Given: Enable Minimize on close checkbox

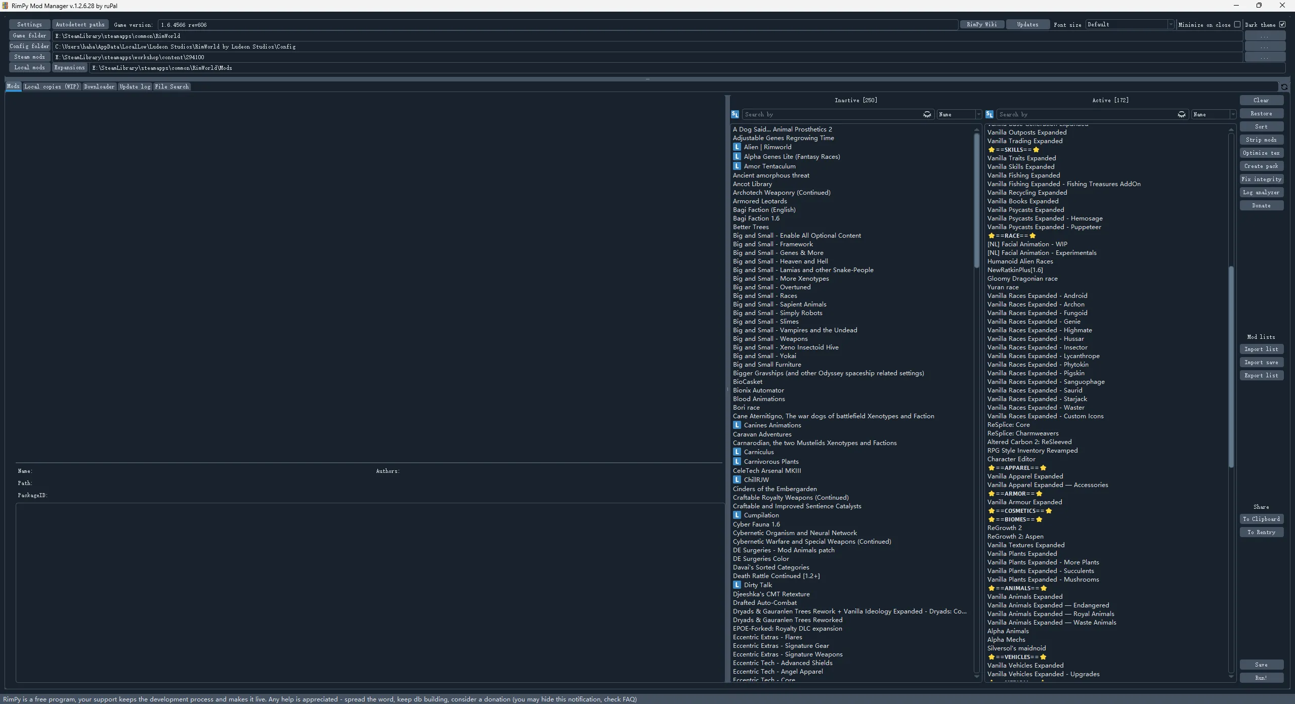Looking at the screenshot, I should click(x=1237, y=24).
